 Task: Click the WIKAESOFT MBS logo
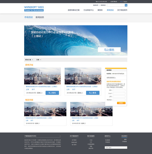[34, 8]
